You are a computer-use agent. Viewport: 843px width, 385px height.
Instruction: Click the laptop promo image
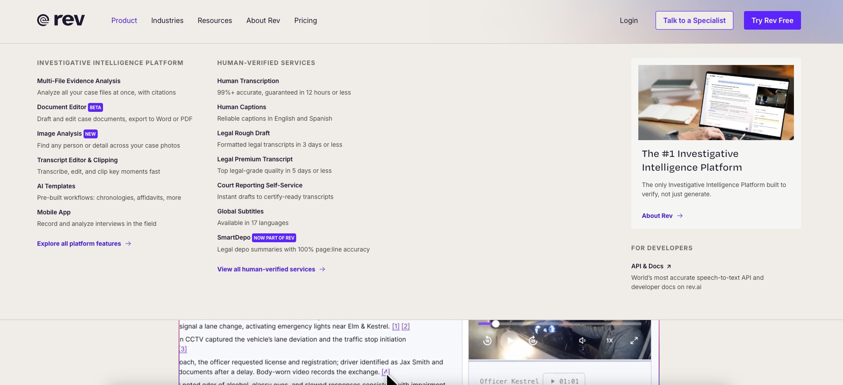[x=716, y=103]
